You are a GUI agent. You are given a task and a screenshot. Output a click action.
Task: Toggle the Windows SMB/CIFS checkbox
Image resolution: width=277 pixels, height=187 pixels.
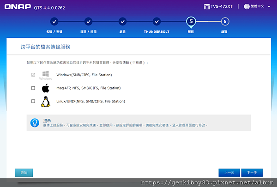tap(33, 75)
